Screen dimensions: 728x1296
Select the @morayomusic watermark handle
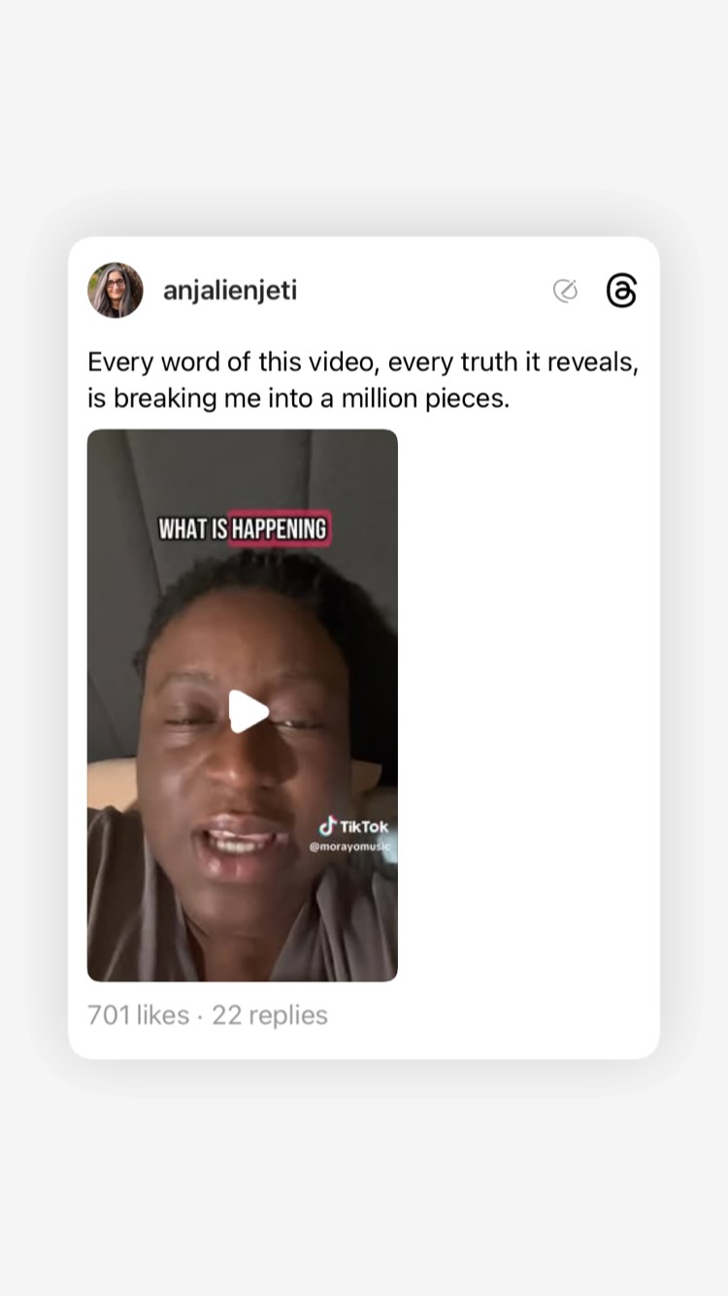350,847
